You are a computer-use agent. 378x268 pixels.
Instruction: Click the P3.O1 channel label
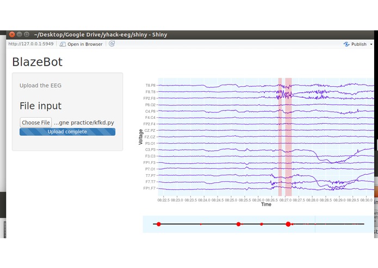pyautogui.click(x=151, y=143)
